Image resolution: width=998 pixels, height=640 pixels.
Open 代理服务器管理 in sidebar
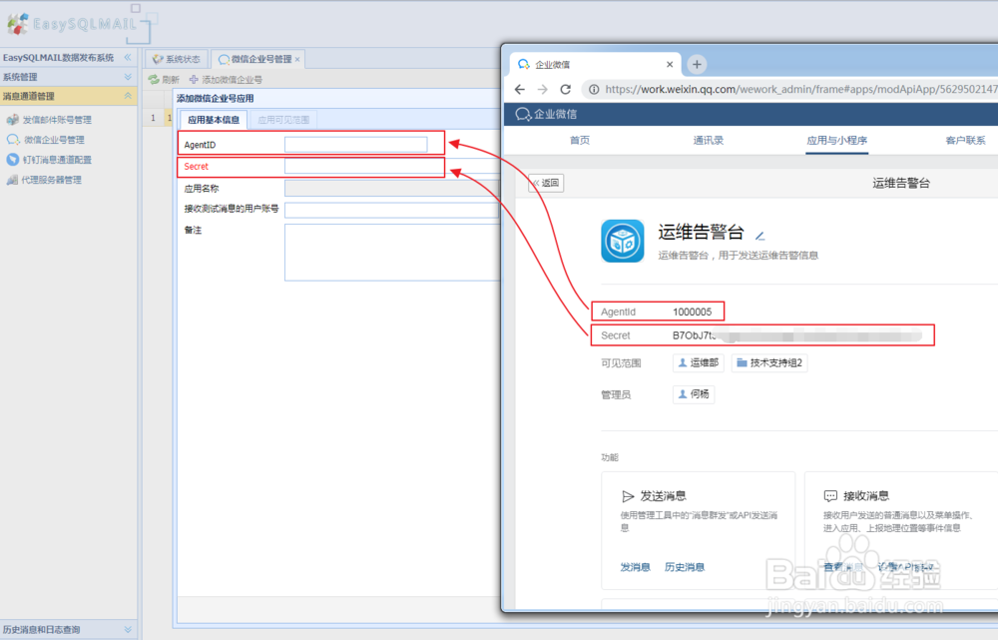pos(52,181)
